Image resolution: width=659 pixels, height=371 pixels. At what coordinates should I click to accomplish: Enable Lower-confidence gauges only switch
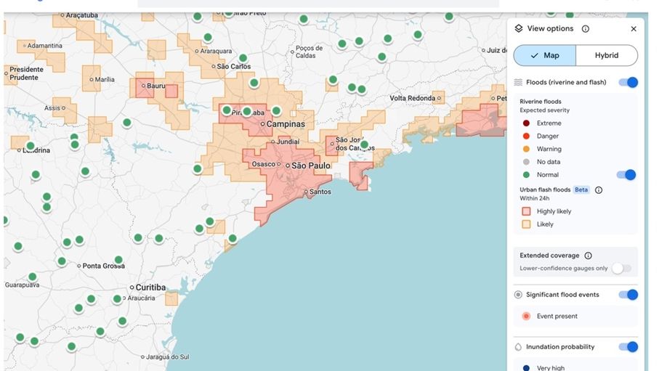pos(621,269)
